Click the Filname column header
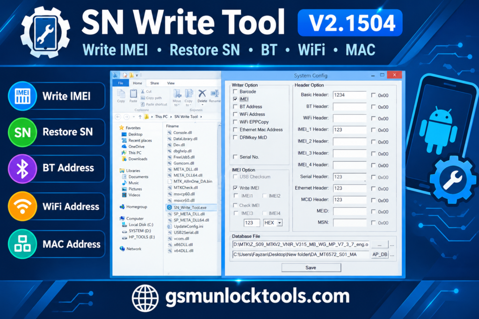Image resolution: width=479 pixels, height=319 pixels. 173,126
